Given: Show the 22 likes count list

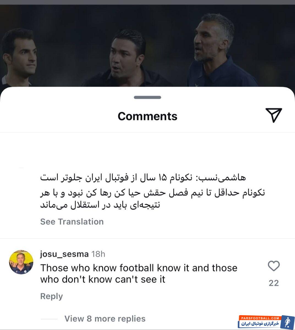Looking at the screenshot, I should pos(274,283).
